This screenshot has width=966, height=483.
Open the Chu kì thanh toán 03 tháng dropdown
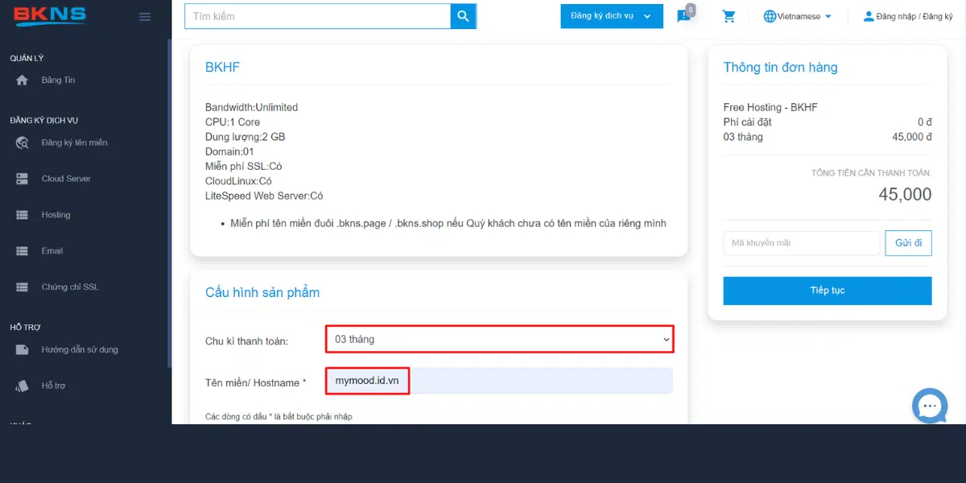[500, 339]
